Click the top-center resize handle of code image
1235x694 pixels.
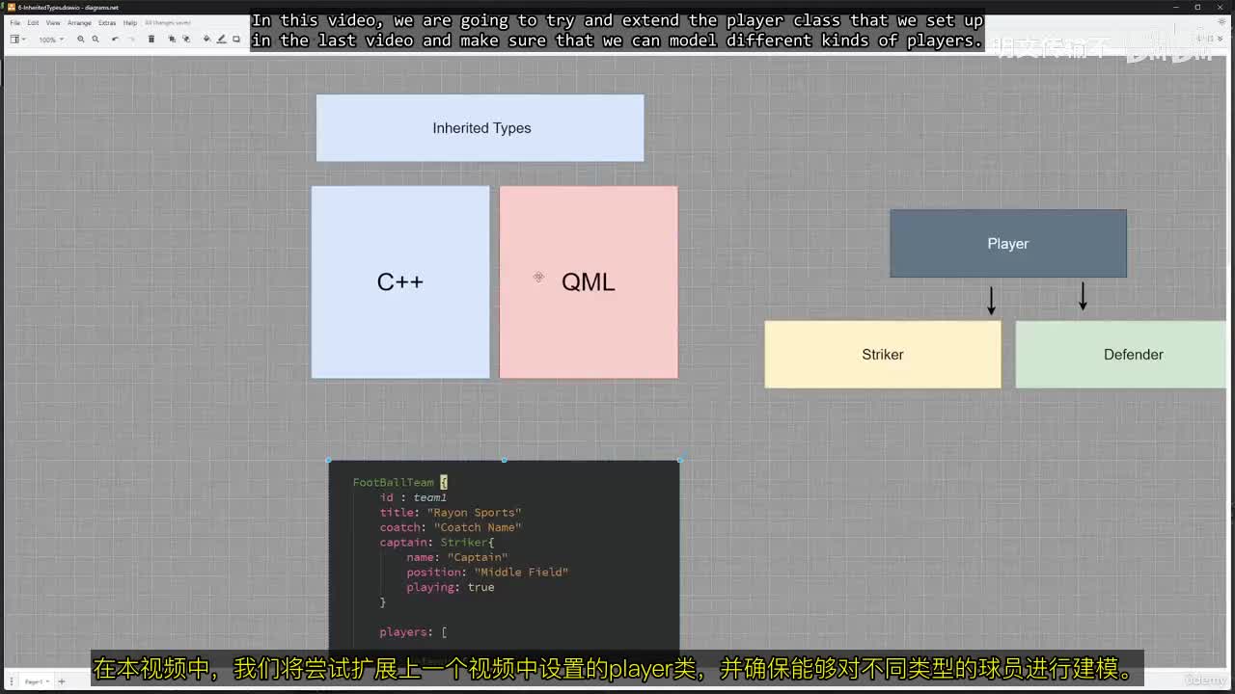point(504,461)
